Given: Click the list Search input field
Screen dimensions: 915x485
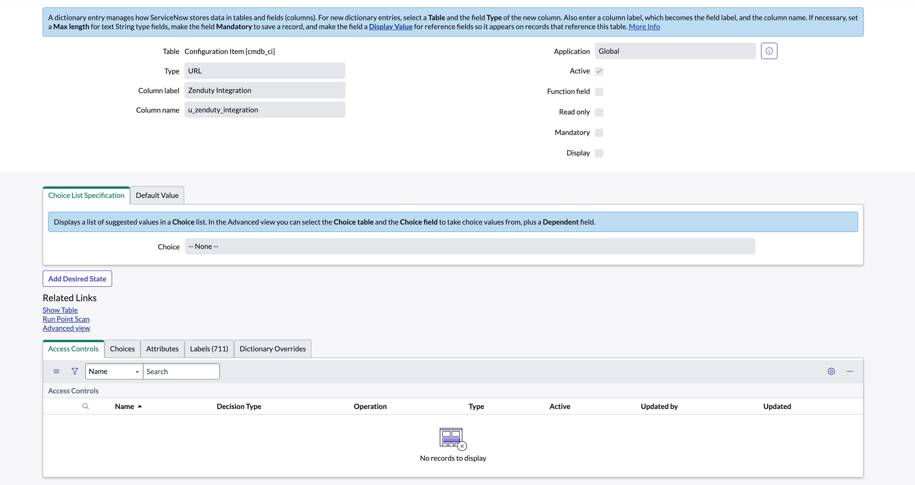Looking at the screenshot, I should 181,372.
